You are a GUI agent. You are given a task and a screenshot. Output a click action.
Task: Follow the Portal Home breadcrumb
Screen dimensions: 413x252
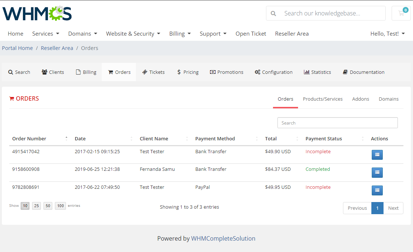click(17, 48)
